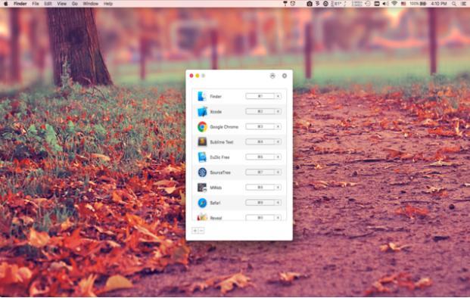Screen dimensions: 470x298
Task: Select the MWeb app icon
Action: pos(202,188)
